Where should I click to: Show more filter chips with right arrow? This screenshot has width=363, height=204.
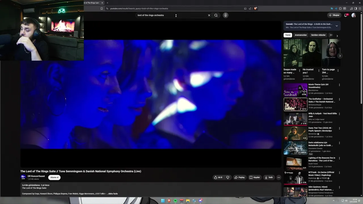(337, 36)
